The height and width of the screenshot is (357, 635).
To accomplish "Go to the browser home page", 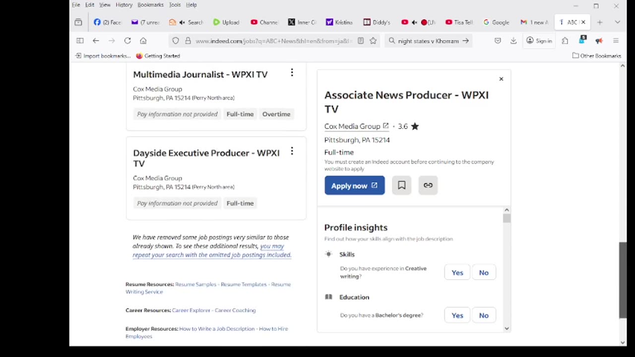I will click(143, 41).
